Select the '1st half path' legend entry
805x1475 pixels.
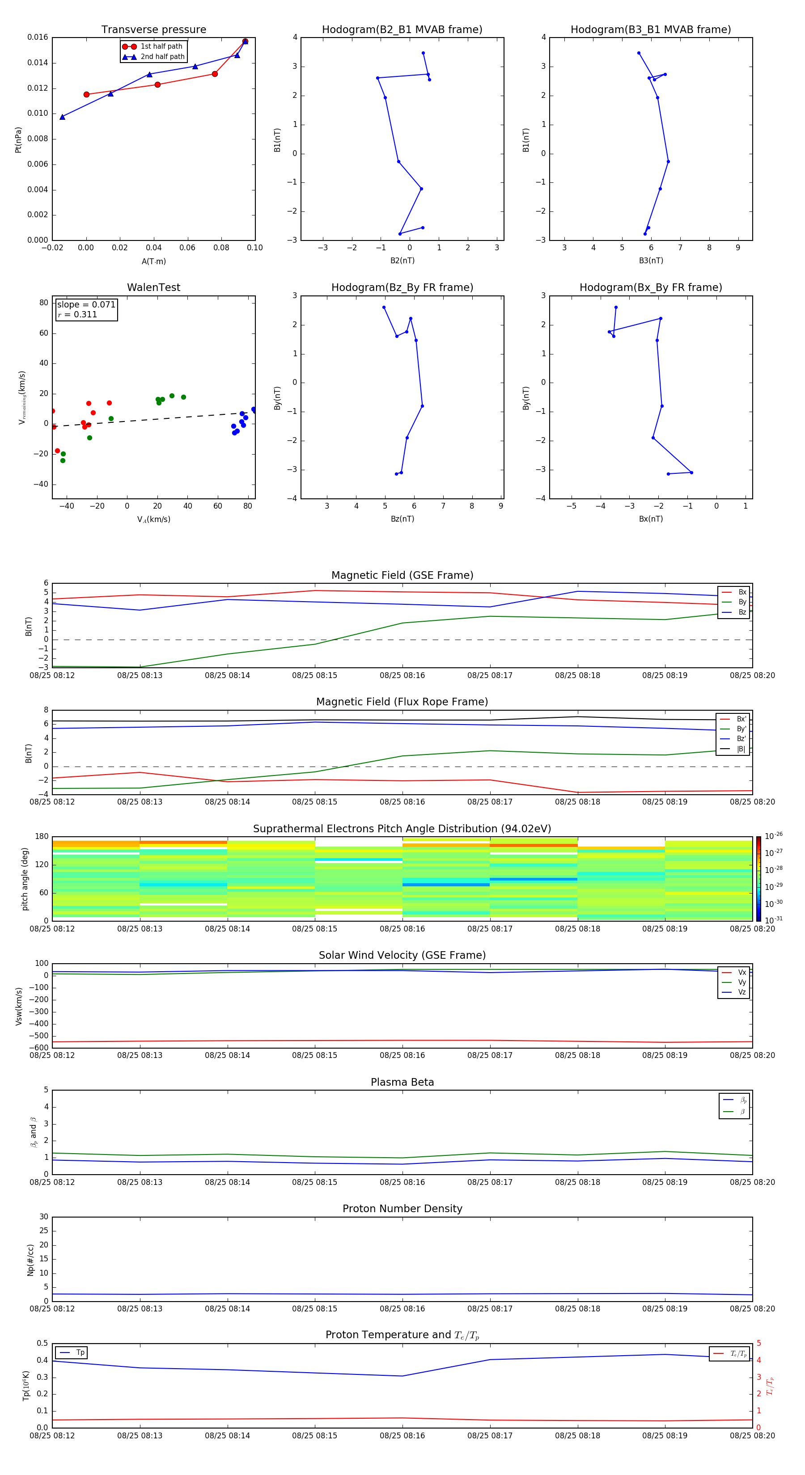tap(153, 46)
